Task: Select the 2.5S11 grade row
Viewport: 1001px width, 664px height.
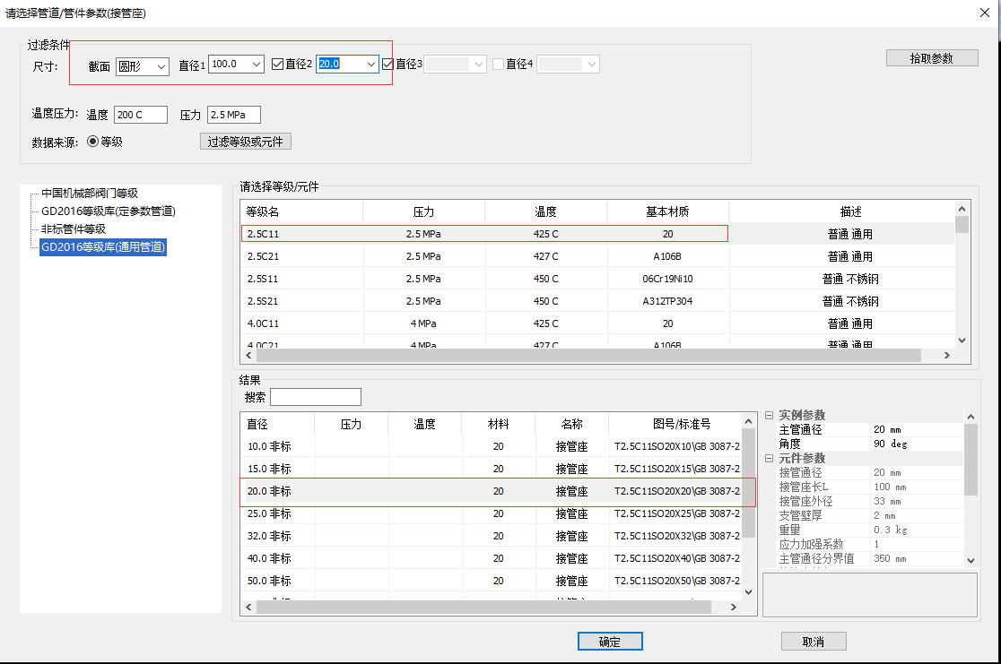Action: tap(484, 279)
